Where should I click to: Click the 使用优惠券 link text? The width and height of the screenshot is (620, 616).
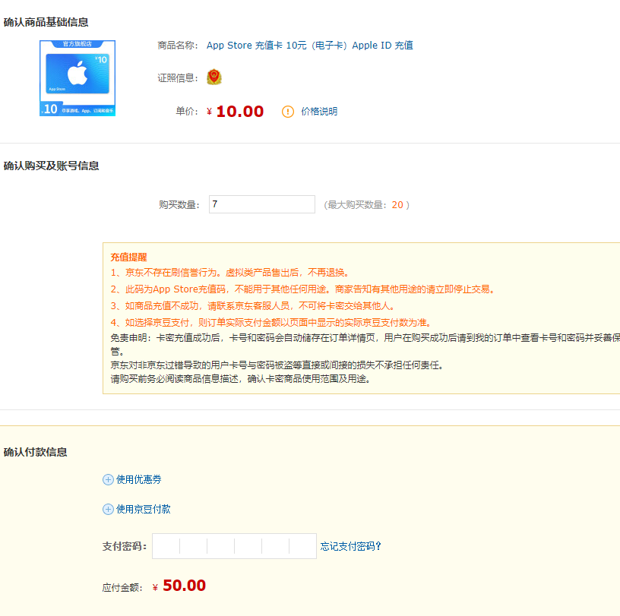[x=139, y=479]
